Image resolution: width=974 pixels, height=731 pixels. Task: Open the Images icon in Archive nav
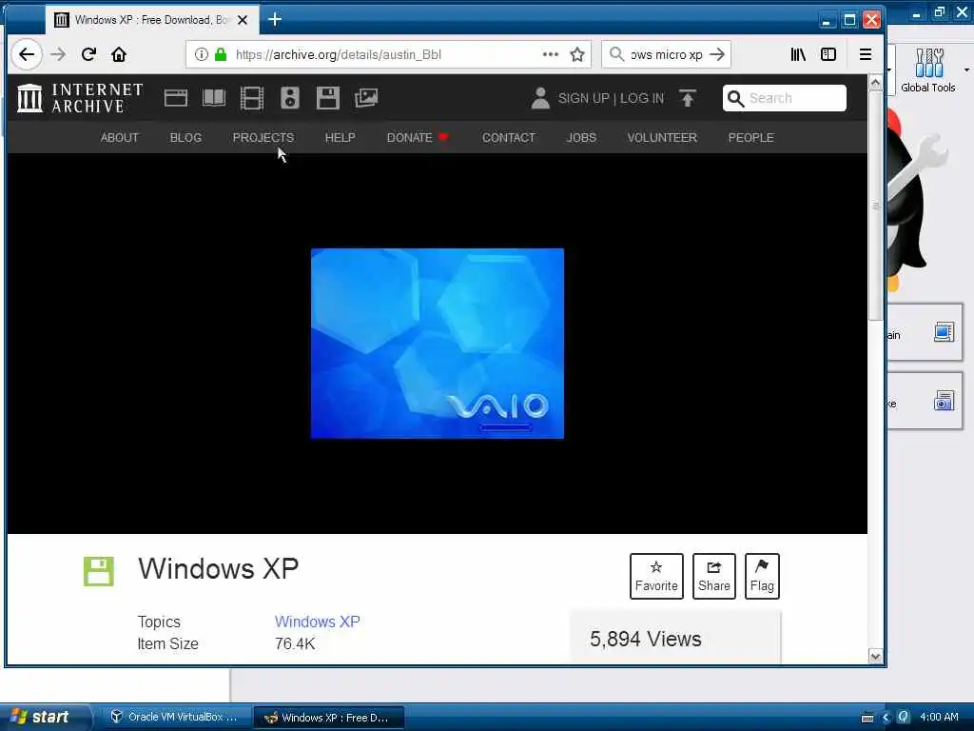366,98
